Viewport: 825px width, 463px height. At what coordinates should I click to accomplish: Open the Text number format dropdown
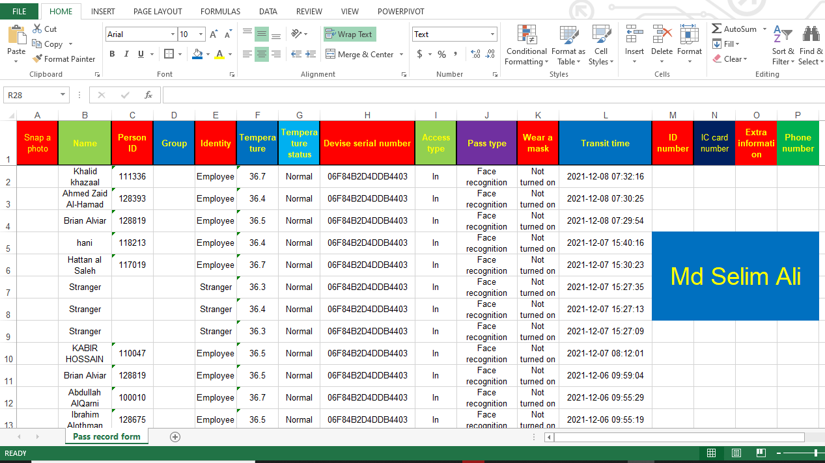(x=492, y=34)
